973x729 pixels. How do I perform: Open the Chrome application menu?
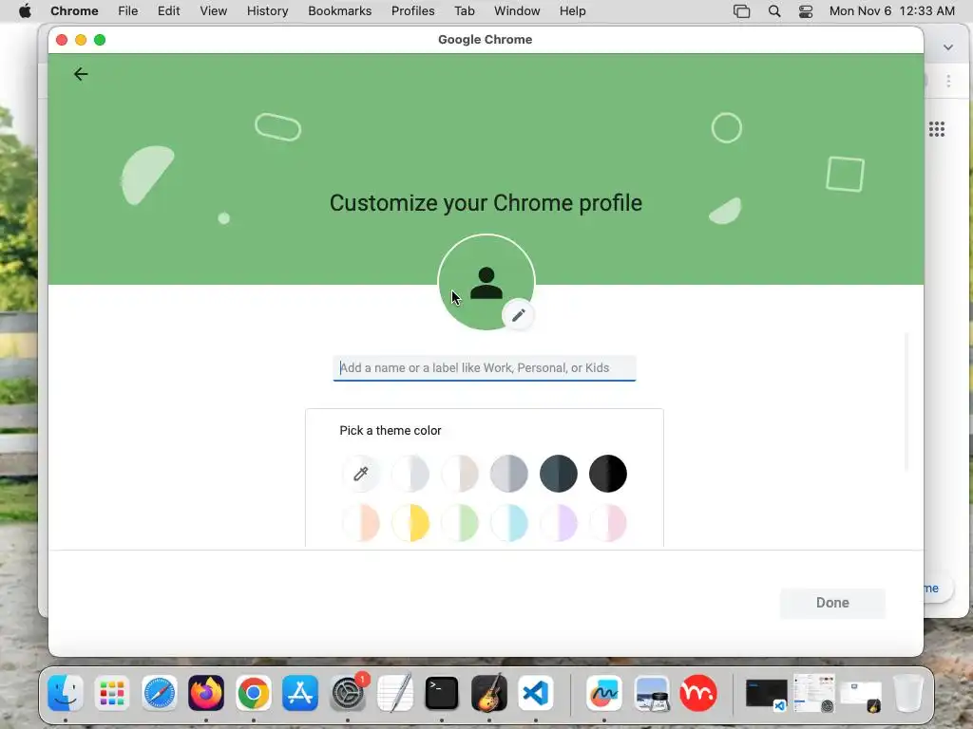coord(74,11)
